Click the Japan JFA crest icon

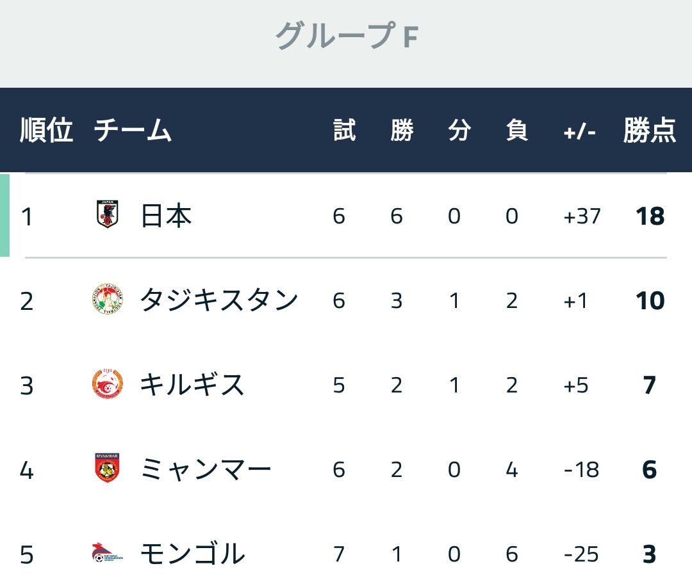pos(107,214)
